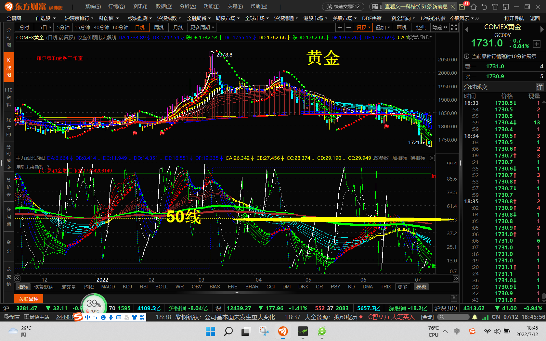Toggle the 指标 indicator button
The height and width of the screenshot is (341, 546).
pyautogui.click(x=23, y=287)
